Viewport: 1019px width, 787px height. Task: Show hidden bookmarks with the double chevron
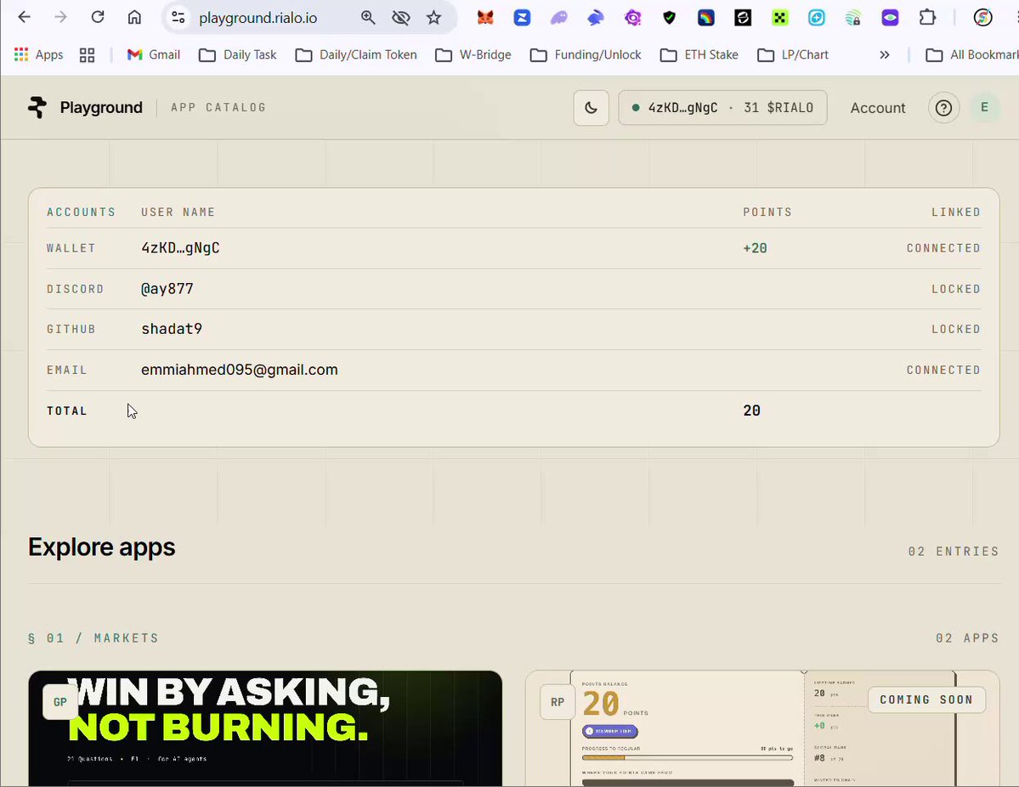pos(885,55)
